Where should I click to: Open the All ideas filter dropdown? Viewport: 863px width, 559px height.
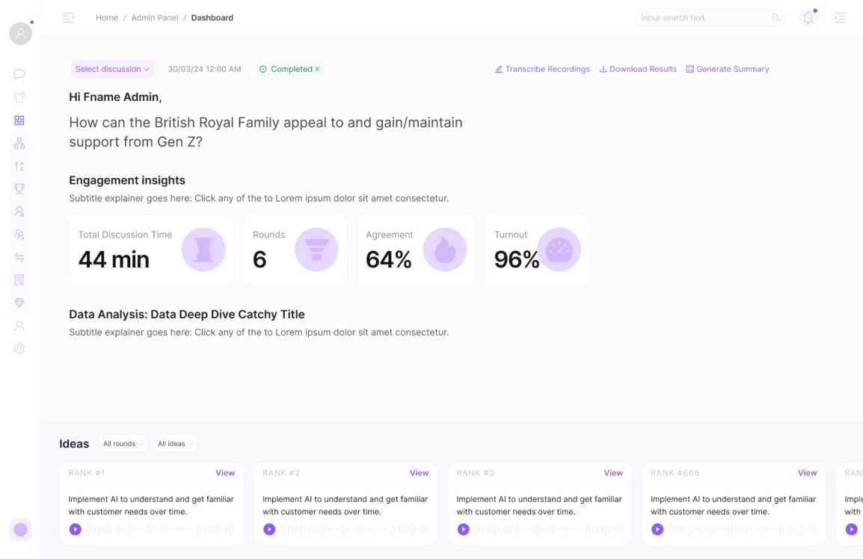point(176,443)
